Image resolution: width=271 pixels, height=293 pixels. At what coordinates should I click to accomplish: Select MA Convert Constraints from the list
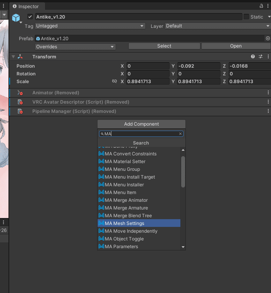coord(139,154)
